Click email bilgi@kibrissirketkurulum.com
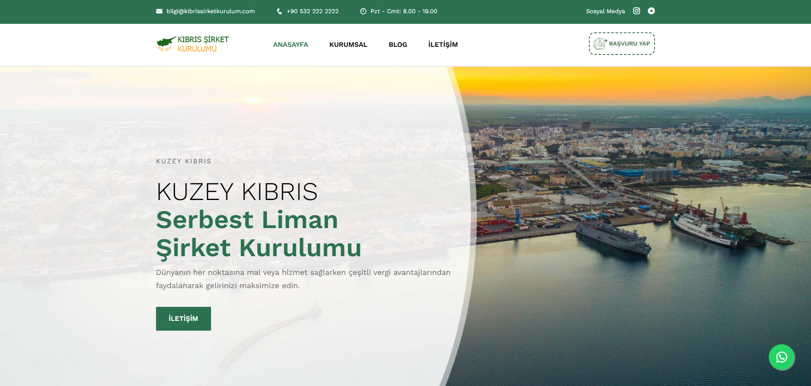The height and width of the screenshot is (386, 811). pyautogui.click(x=211, y=11)
